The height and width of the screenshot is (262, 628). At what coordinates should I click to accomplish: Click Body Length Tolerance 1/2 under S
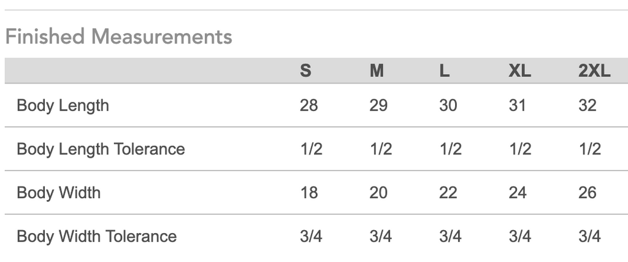312,149
